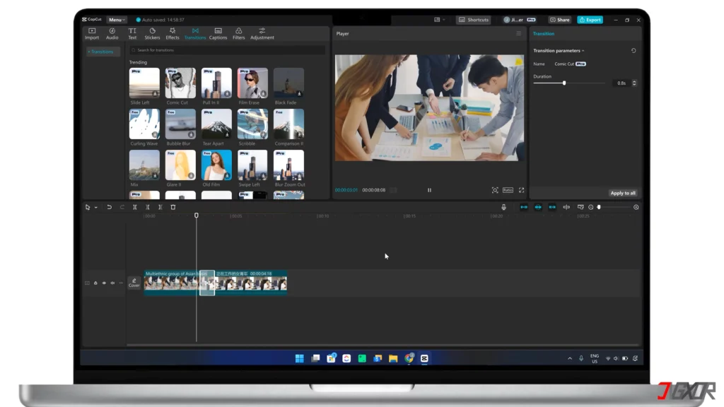The height and width of the screenshot is (407, 724).
Task: Click the 0.8s duration value field
Action: [621, 83]
